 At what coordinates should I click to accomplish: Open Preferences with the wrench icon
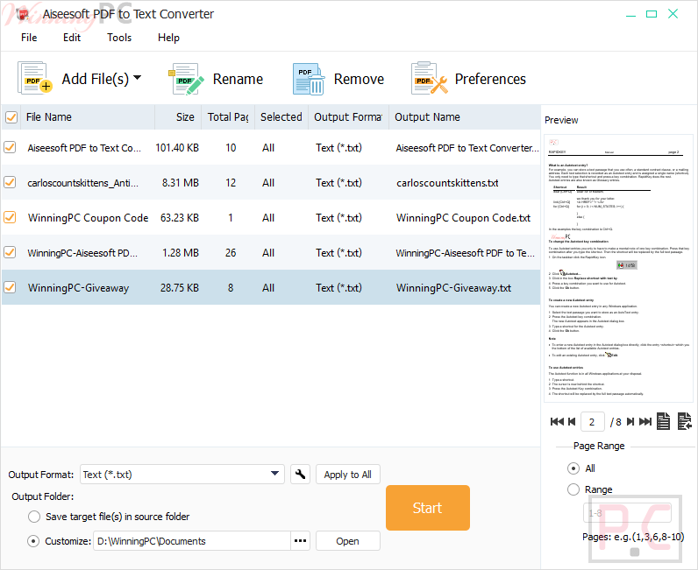coord(430,79)
